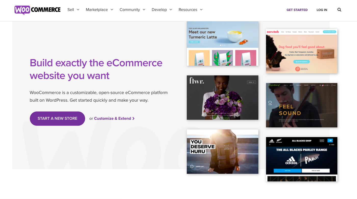
Task: Click the GET STARTED link
Action: pos(297,10)
